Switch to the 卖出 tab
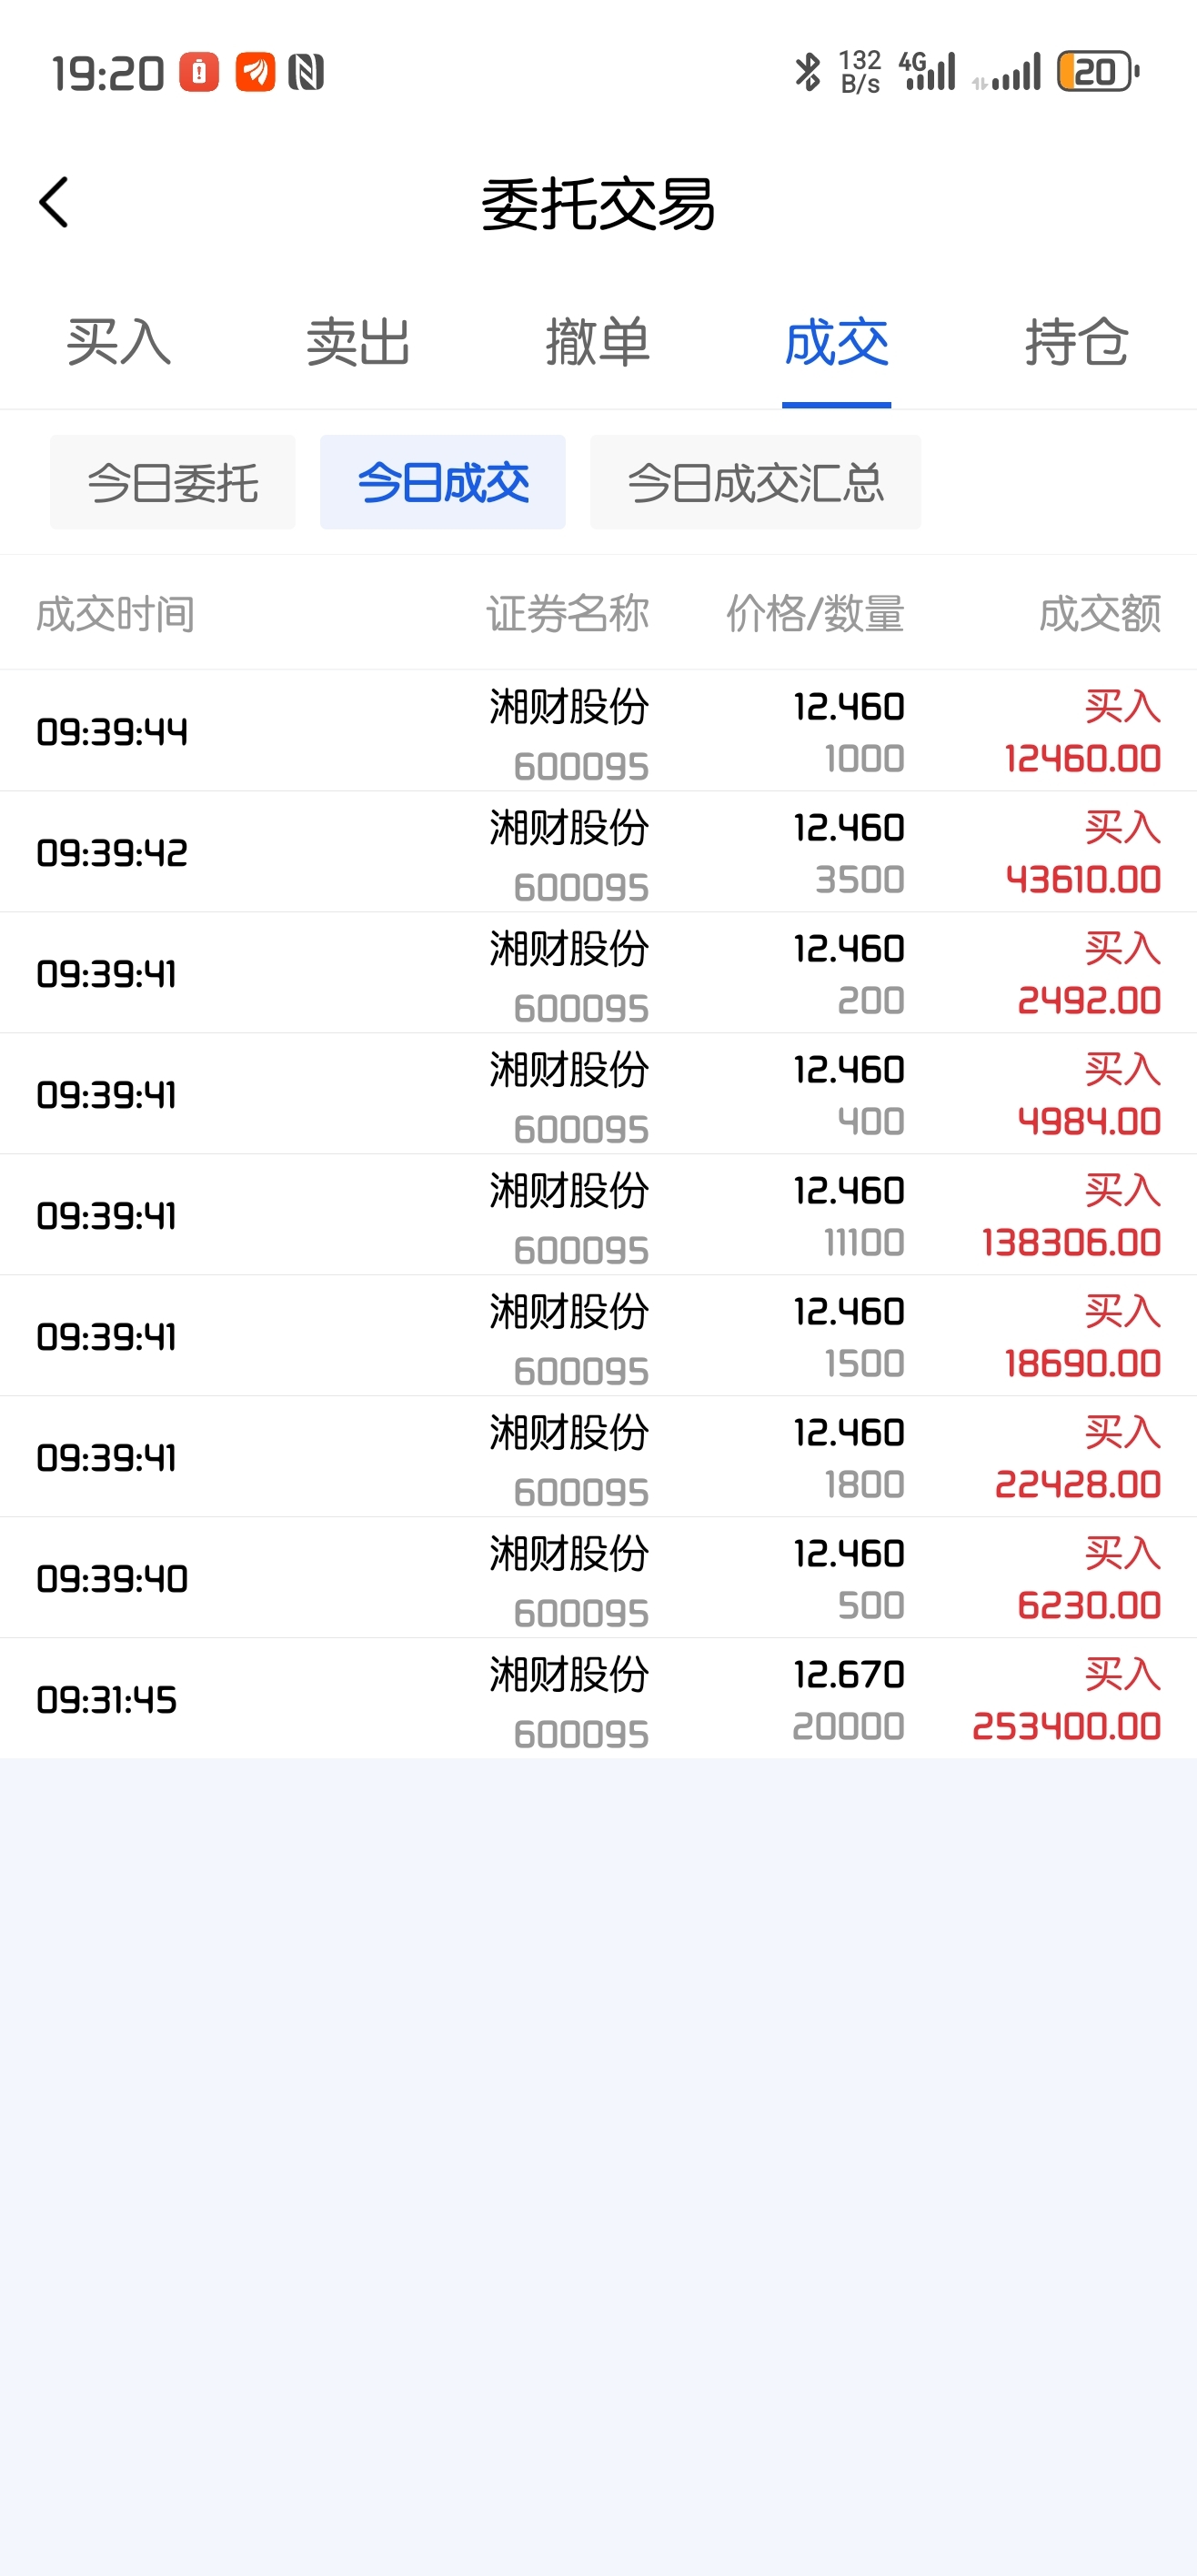1197x2576 pixels. [358, 343]
